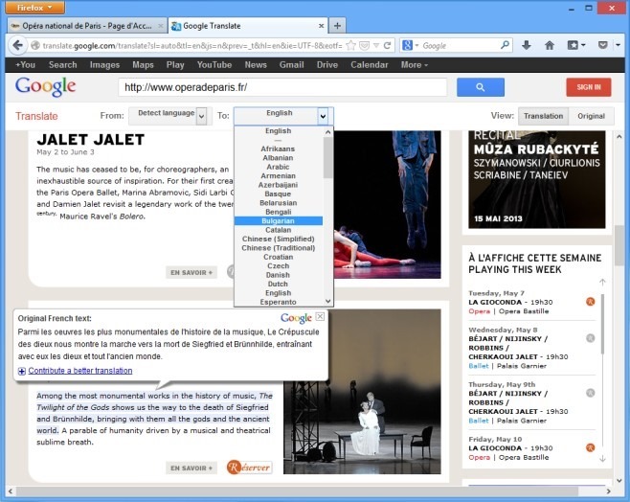Choose Catalan from the language list
The image size is (630, 502).
(x=278, y=230)
